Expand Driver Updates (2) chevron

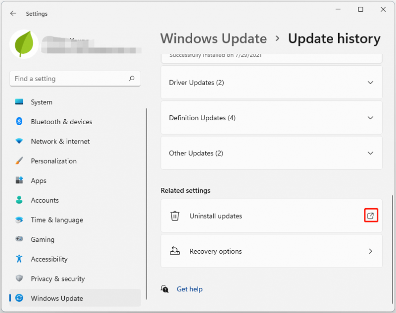point(370,83)
